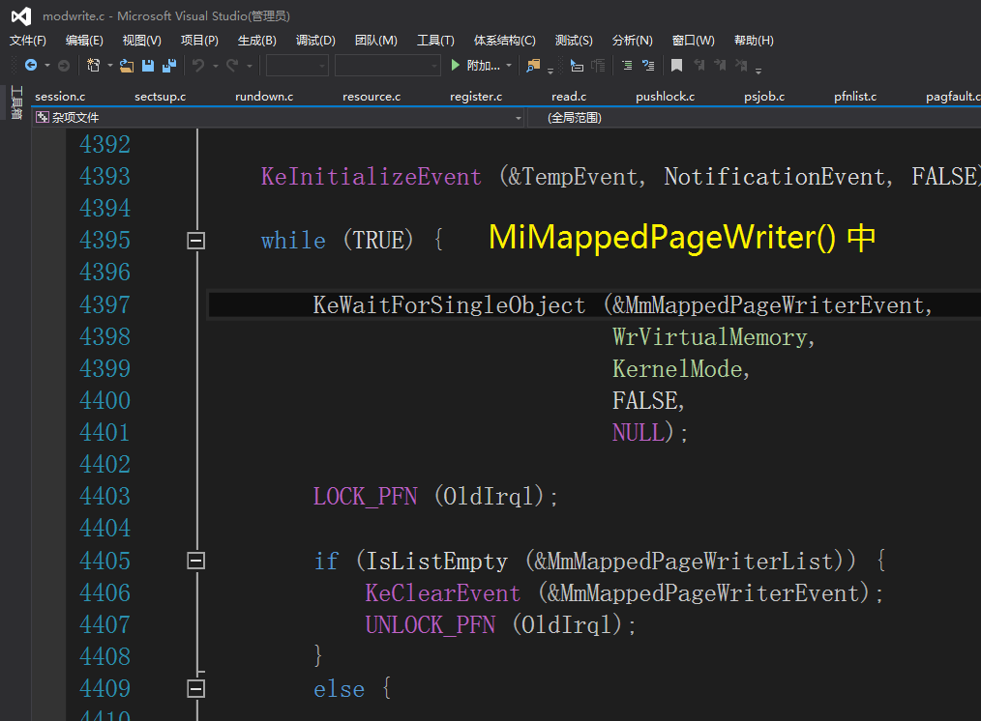
Task: Switch to the pushlock.c tab
Action: 665,97
